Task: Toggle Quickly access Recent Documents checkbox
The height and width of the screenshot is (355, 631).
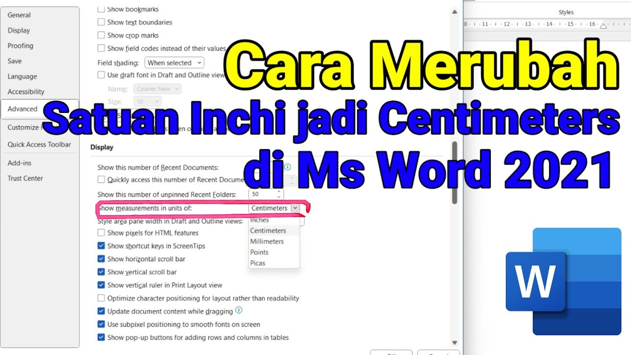Action: pyautogui.click(x=101, y=179)
